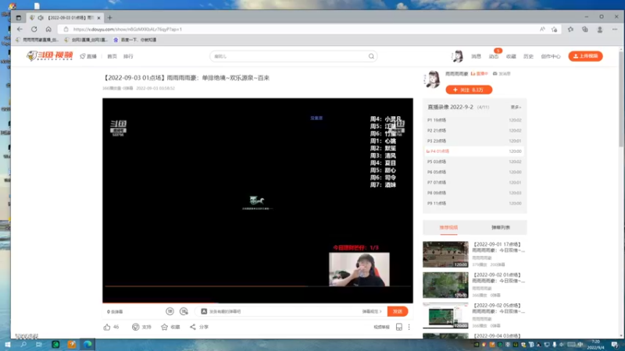Open the browser settings and more menu
Viewport: 625px width, 351px height.
[x=615, y=29]
